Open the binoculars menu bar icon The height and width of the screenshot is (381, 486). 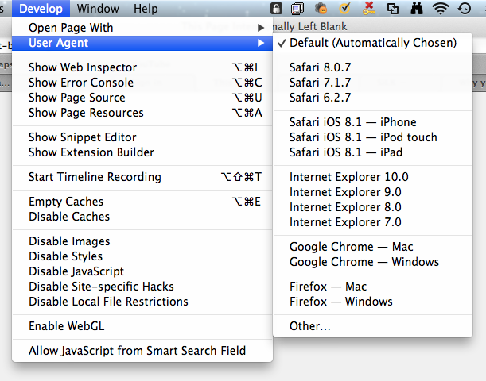(417, 9)
